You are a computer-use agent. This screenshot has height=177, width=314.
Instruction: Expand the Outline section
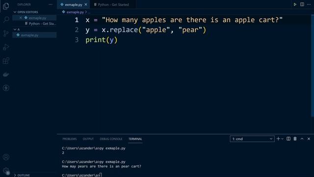coord(34,175)
